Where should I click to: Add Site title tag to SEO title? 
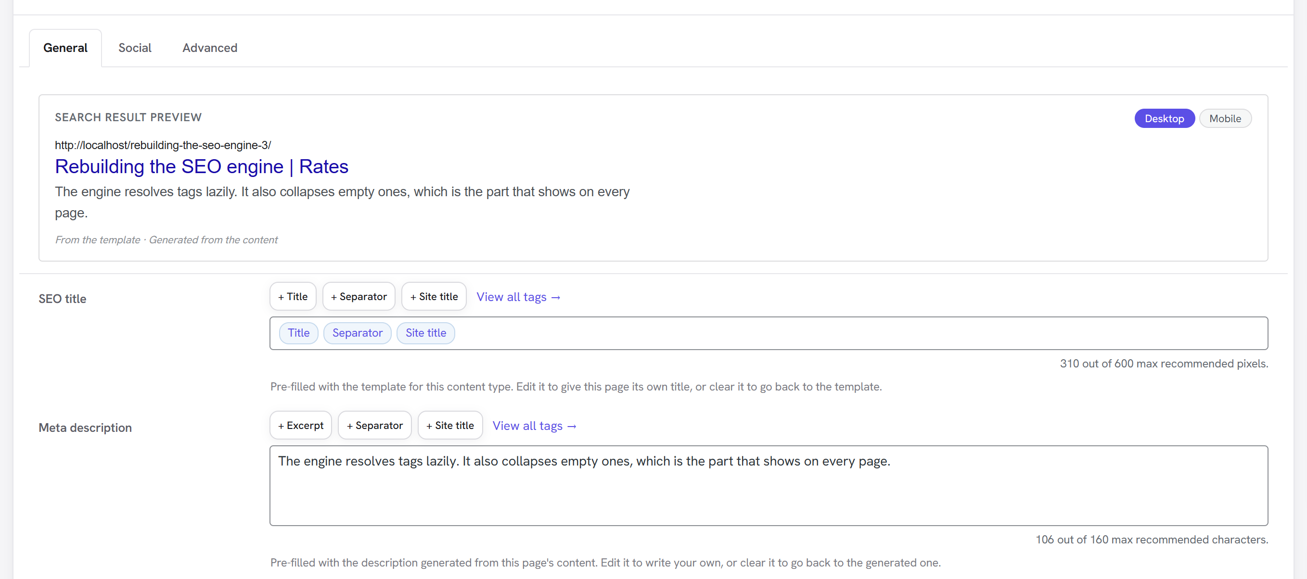(434, 297)
